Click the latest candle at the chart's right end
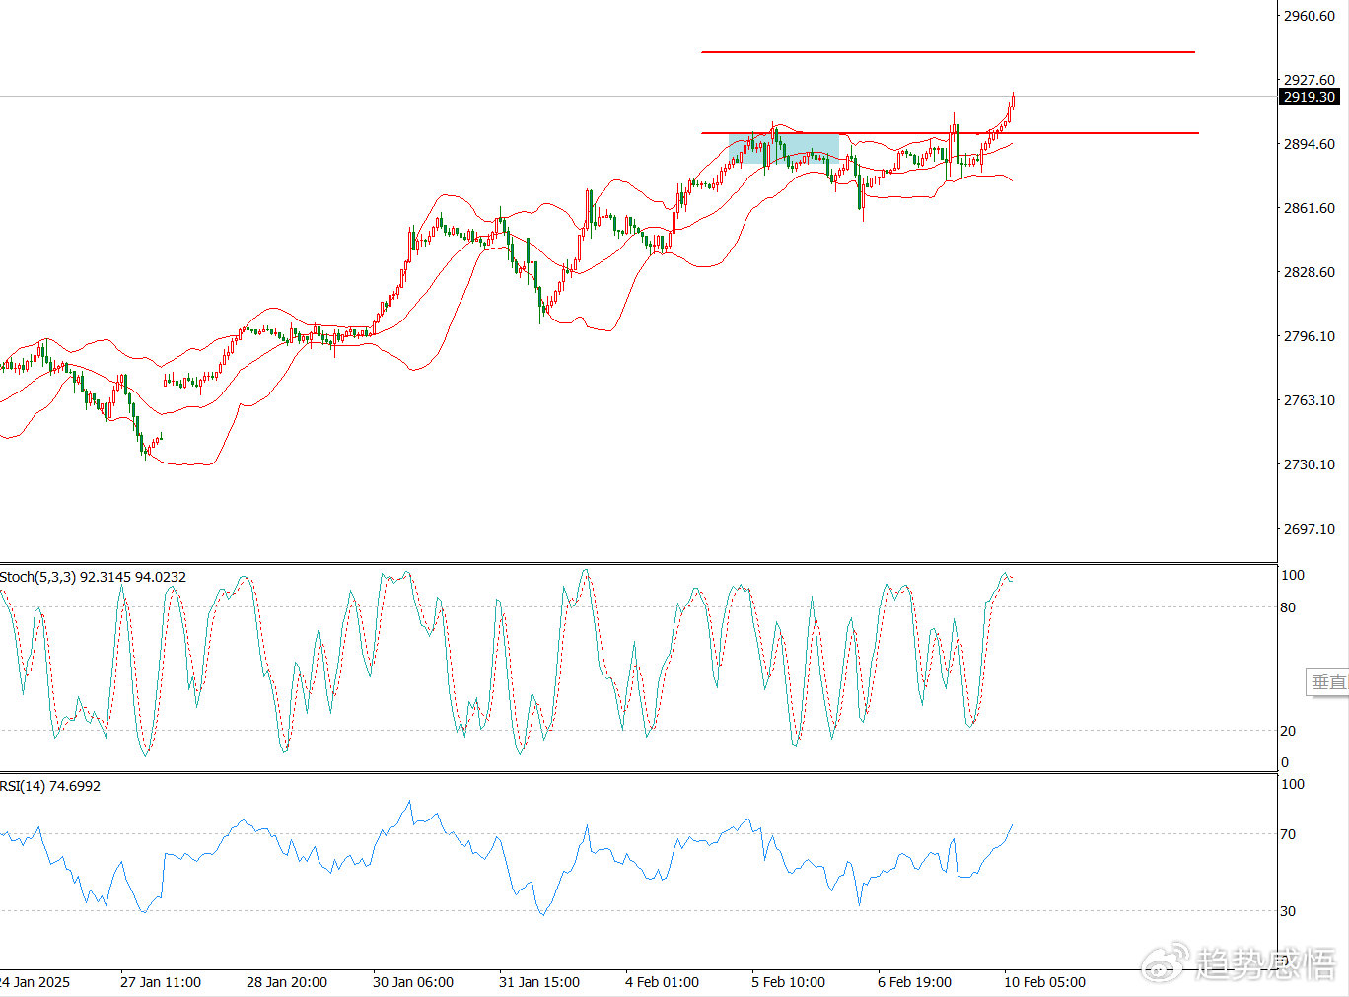This screenshot has height=997, width=1349. coord(1013,102)
